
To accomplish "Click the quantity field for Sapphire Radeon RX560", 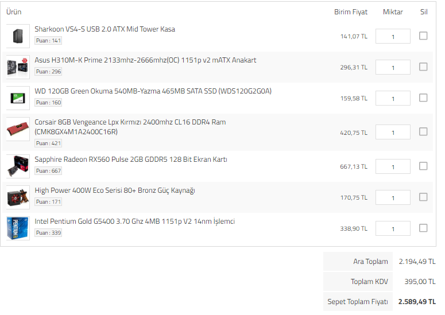I will click(393, 166).
